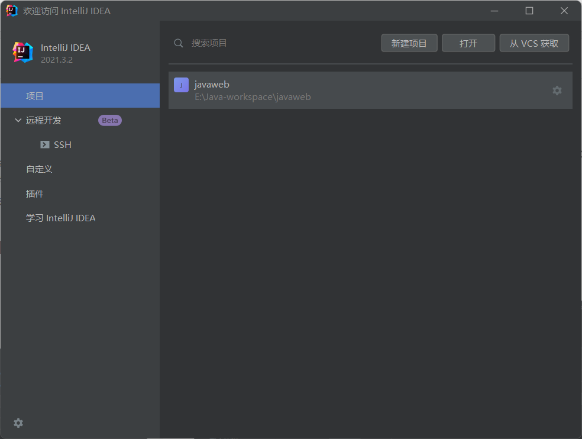Click the E:\Java-workspace\javaweb path text
The height and width of the screenshot is (439, 582).
point(253,97)
